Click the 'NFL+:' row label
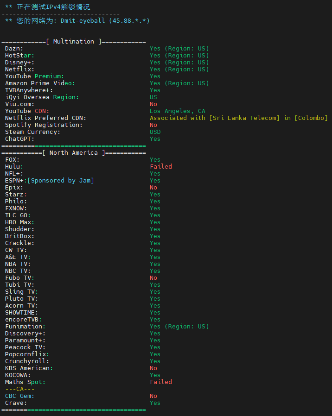 pos(14,174)
